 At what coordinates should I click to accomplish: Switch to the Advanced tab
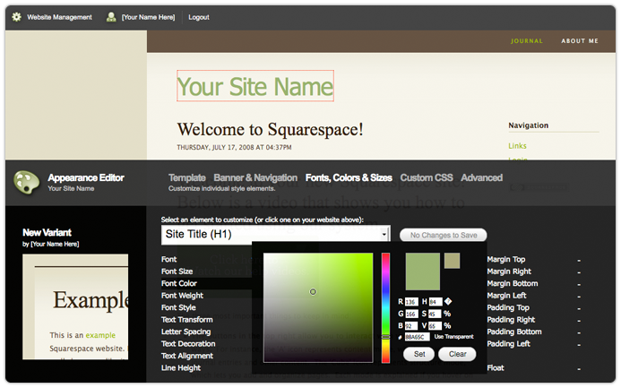[481, 177]
